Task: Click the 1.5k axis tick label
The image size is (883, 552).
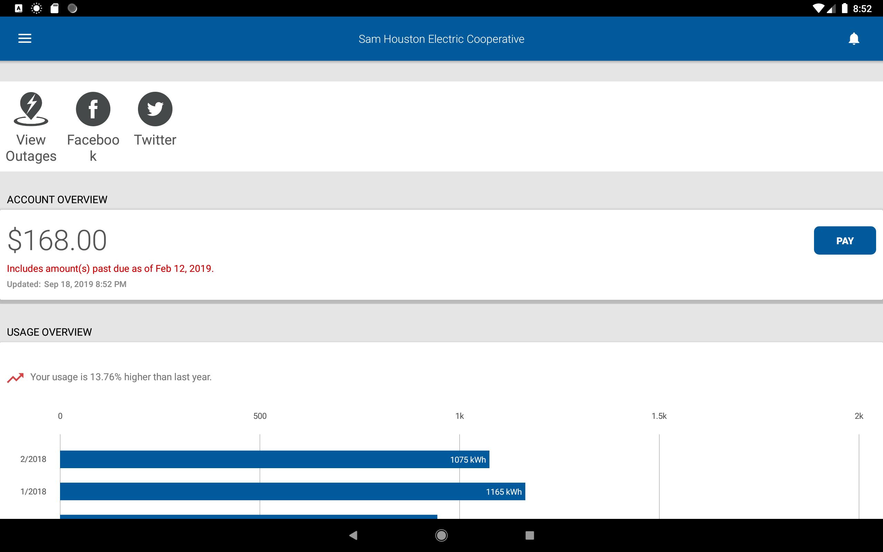Action: coord(659,416)
